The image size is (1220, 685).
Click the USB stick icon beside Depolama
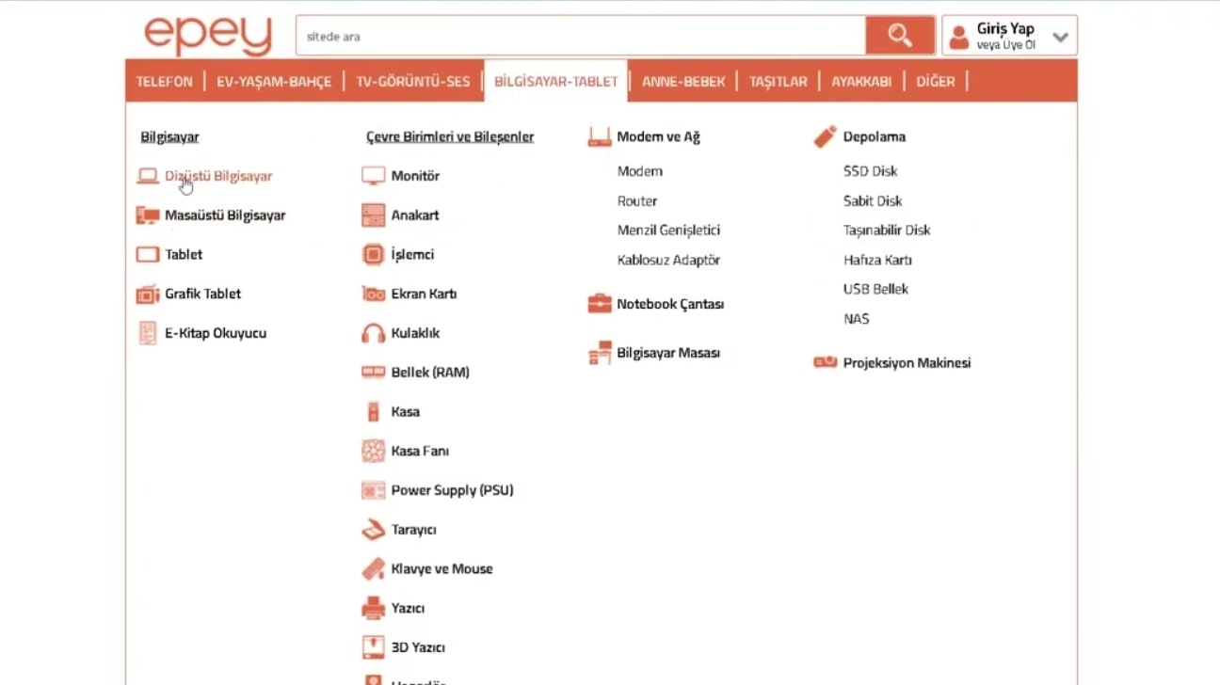826,137
